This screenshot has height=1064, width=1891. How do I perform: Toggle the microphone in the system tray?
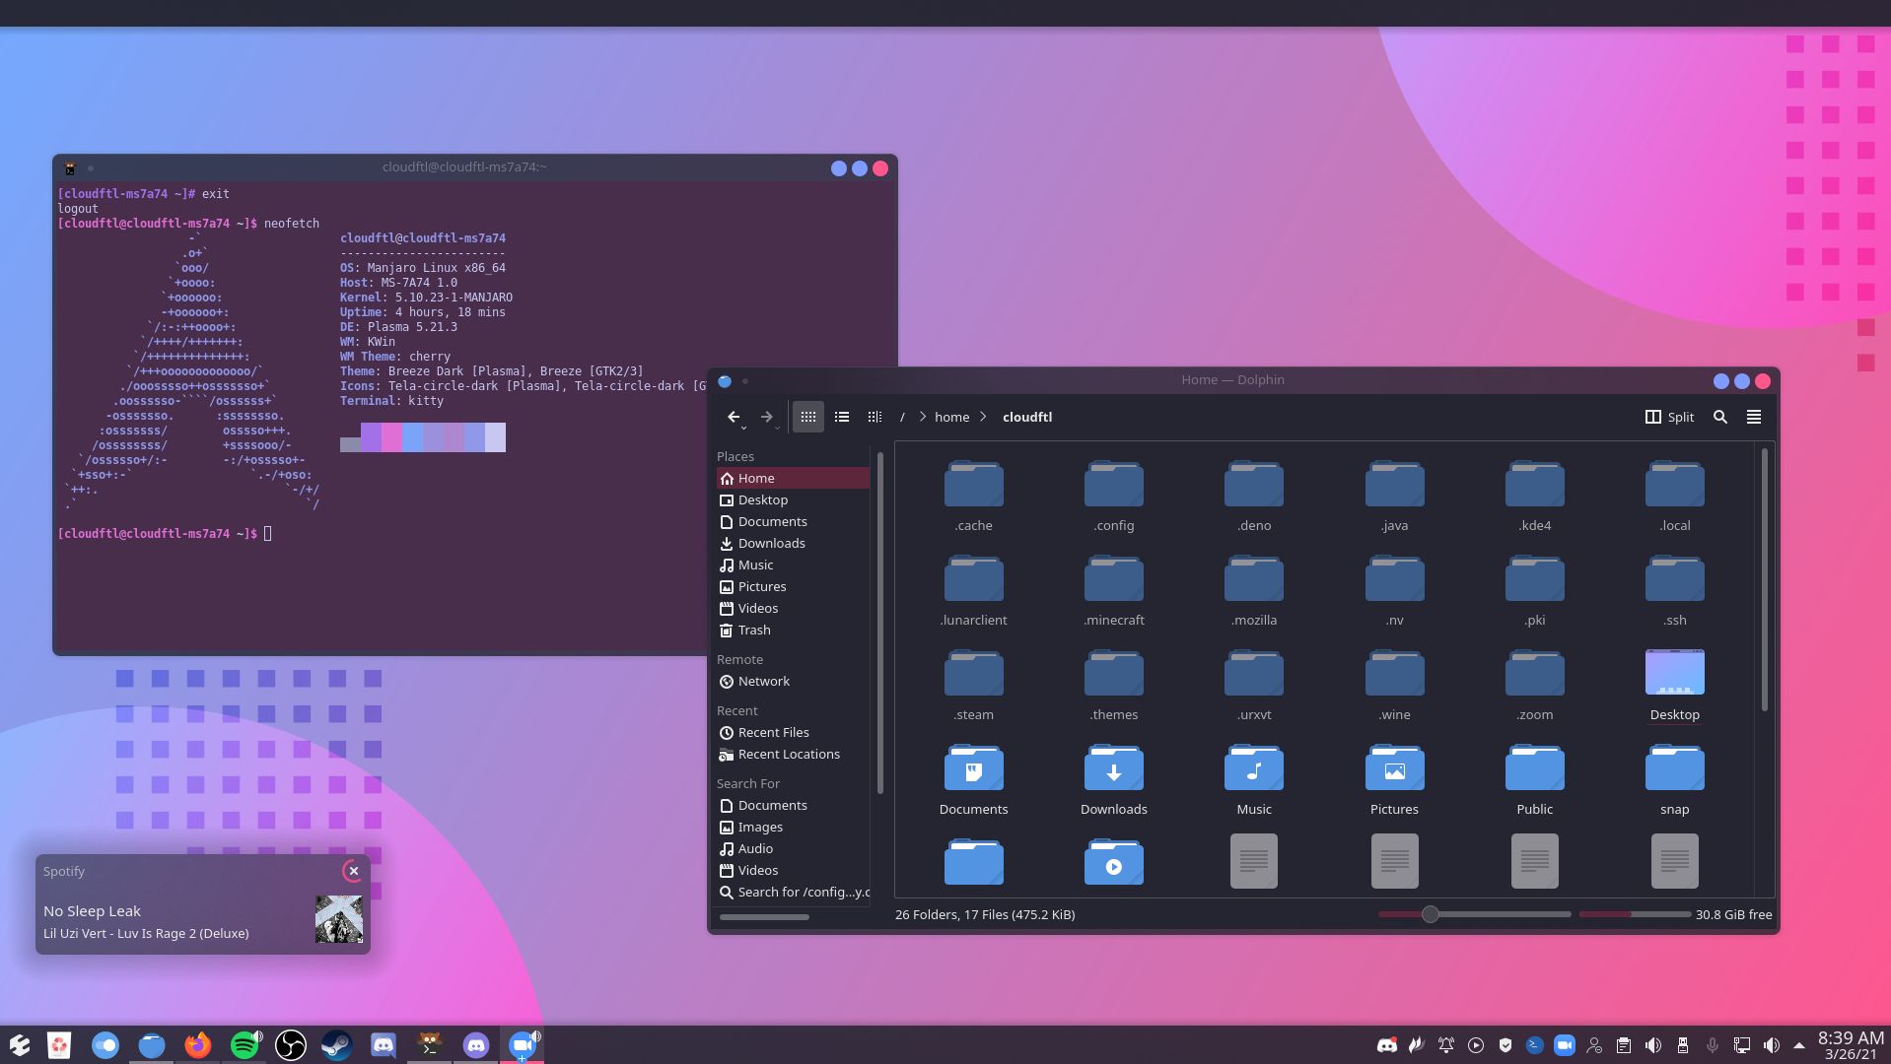1712,1044
